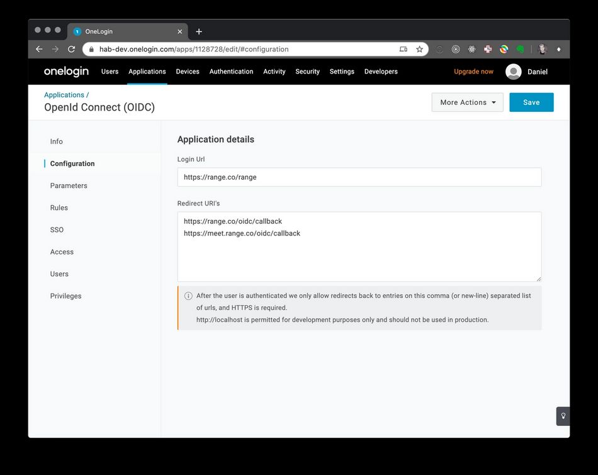Click the Upgrade now link

473,72
